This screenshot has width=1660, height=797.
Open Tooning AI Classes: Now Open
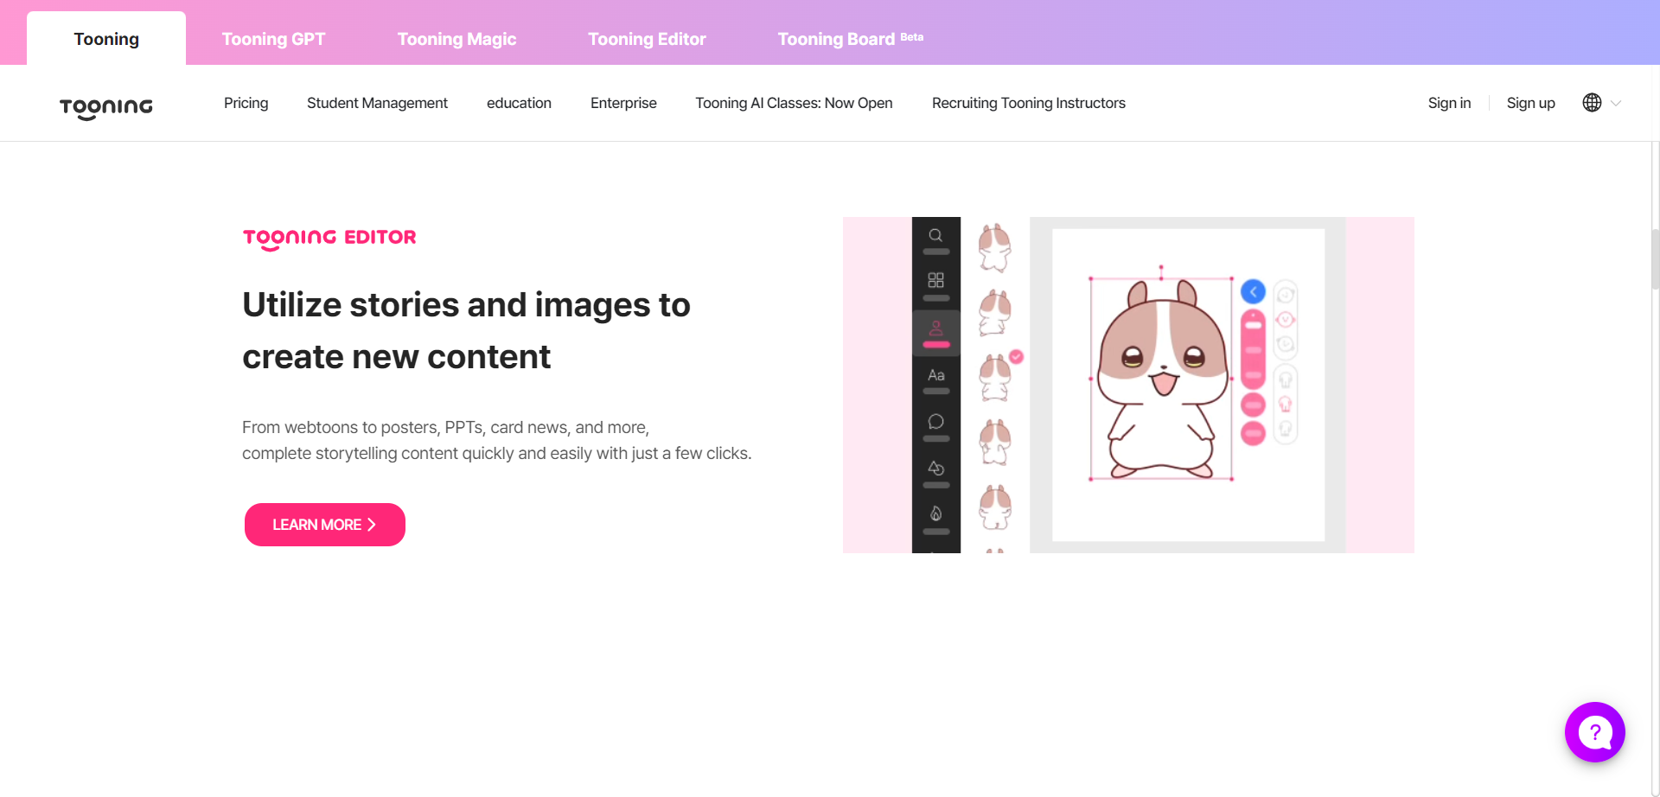794,103
